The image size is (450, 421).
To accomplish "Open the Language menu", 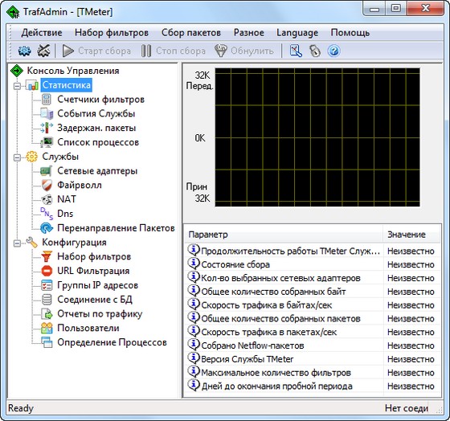I will (297, 33).
